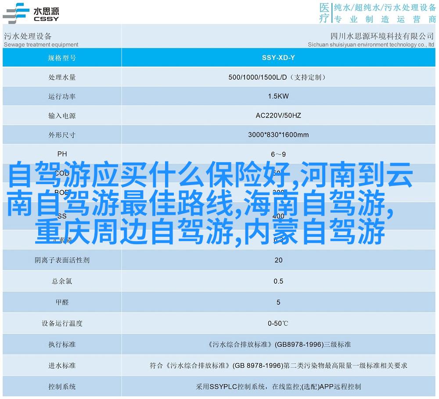The height and width of the screenshot is (399, 439).
Task: Click the 500/1000/1500L/D value cell
Action: point(278,77)
